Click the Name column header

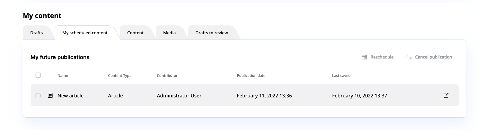[63, 76]
